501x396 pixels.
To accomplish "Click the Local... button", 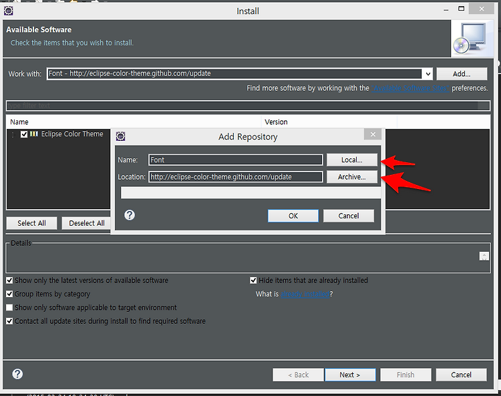I will click(352, 160).
